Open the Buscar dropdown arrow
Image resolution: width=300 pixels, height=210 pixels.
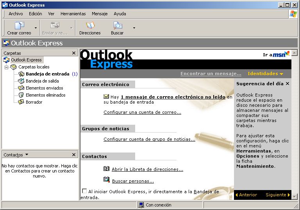[134, 28]
